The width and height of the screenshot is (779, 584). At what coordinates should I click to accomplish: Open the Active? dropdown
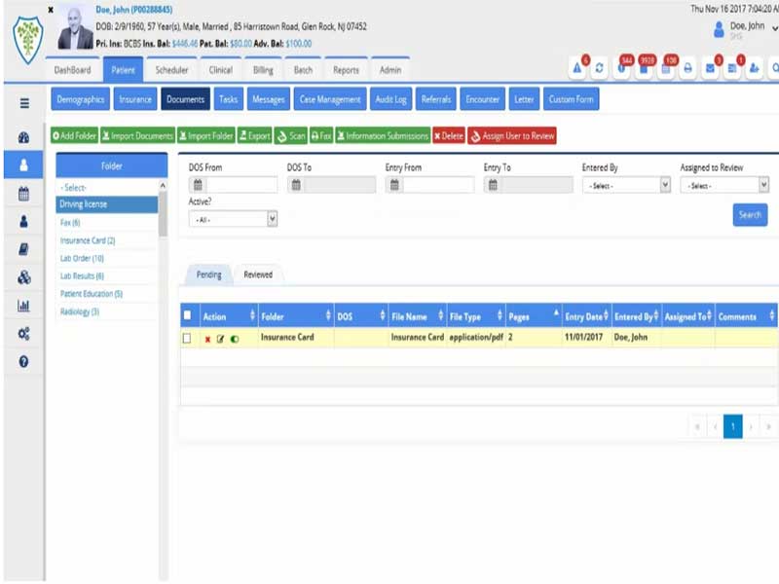tap(233, 219)
